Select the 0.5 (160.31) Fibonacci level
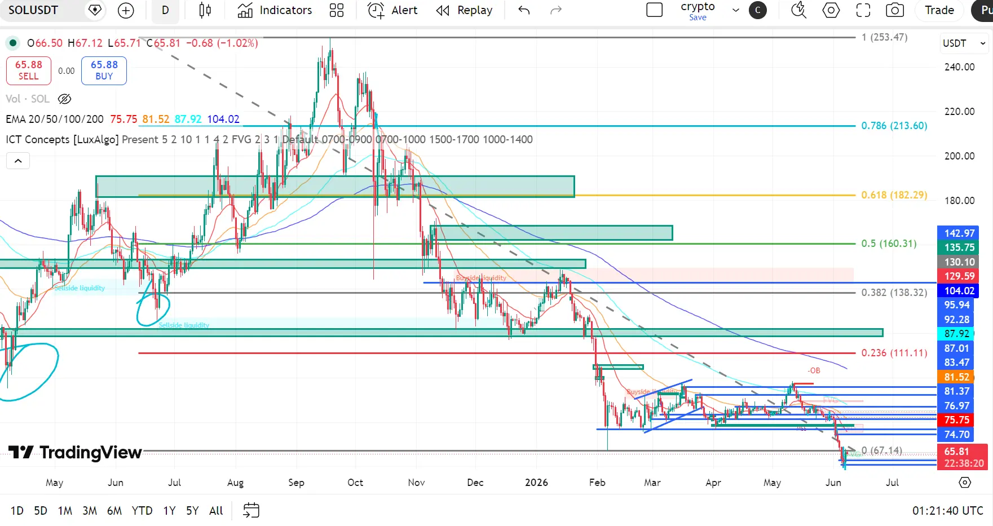The image size is (993, 526). 889,244
